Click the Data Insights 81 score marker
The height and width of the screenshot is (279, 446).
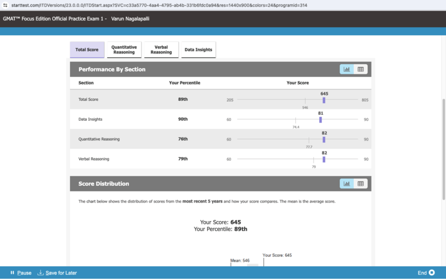click(x=321, y=120)
